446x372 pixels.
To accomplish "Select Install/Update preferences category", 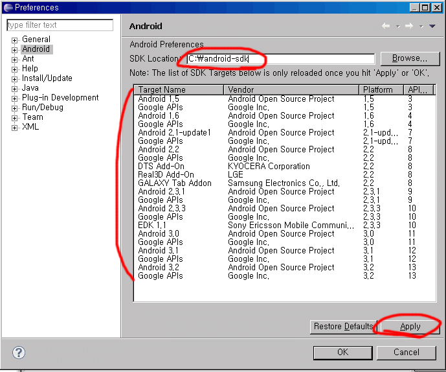I will (x=47, y=78).
